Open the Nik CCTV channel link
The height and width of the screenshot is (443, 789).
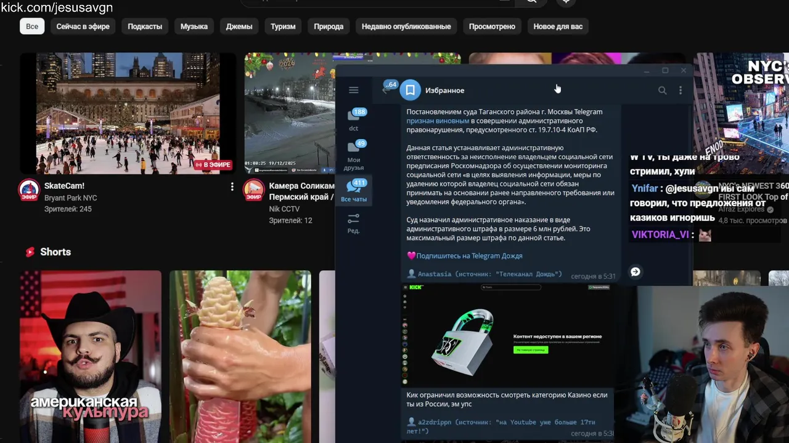284,209
